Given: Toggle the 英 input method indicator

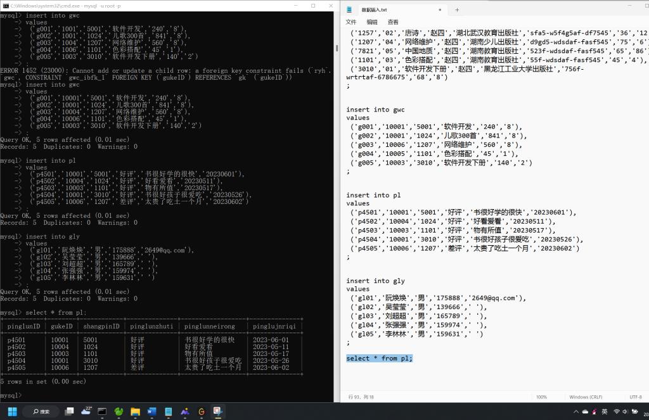Looking at the screenshot, I should pos(605,411).
